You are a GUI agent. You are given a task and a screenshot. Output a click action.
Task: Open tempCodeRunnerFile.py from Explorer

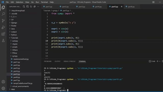[x=24, y=83]
